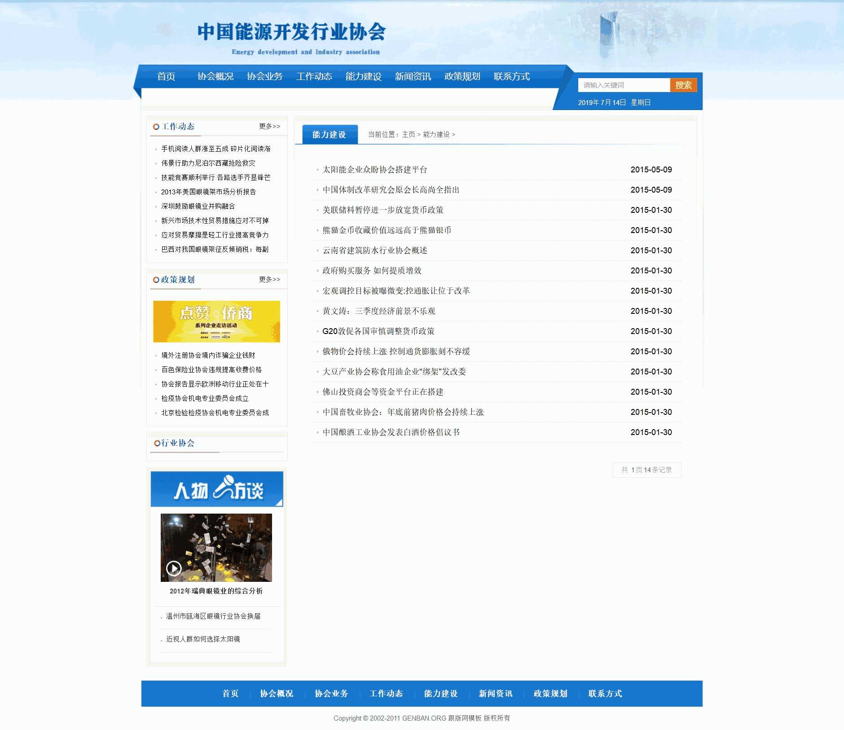Click 联系方式 in the footer navigation
The image size is (844, 730).
coord(604,694)
